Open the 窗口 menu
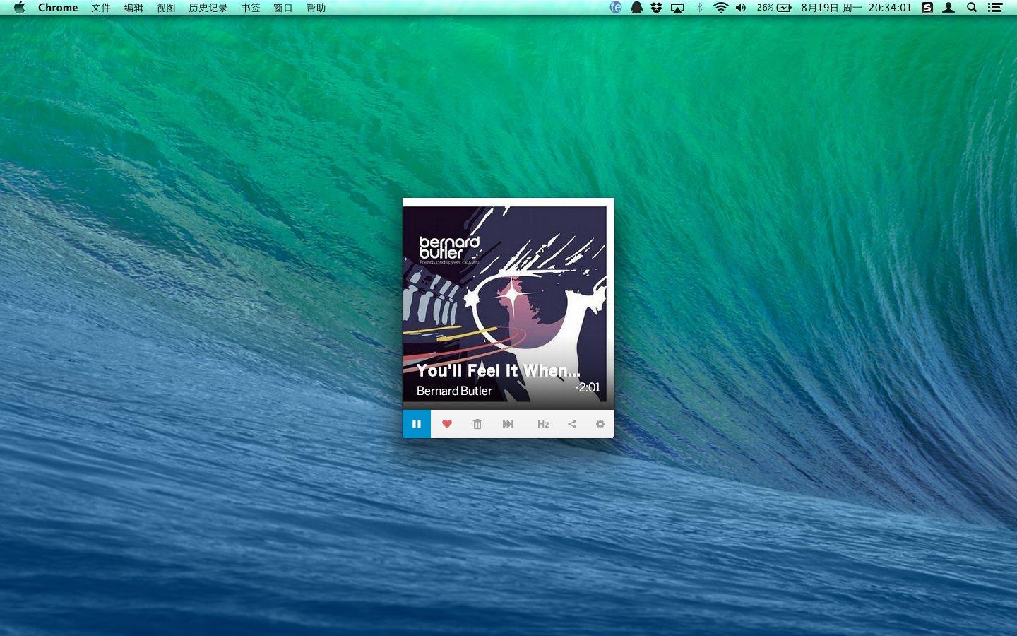The width and height of the screenshot is (1017, 636). (x=283, y=8)
